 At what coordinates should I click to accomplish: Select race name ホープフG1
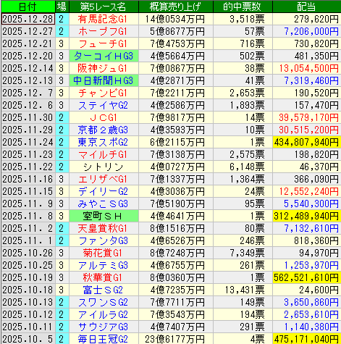104,31
